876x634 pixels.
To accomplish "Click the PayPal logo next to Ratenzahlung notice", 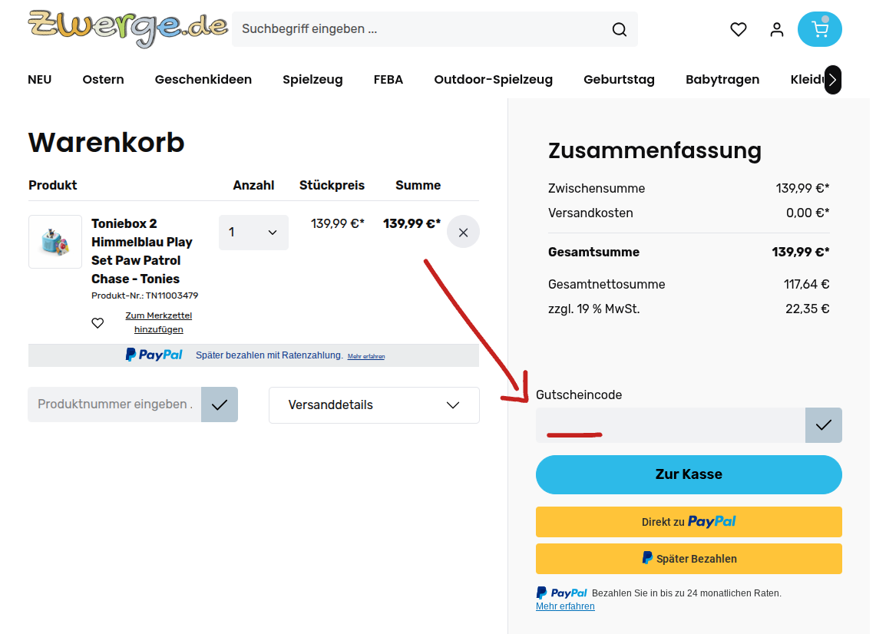I will [154, 355].
